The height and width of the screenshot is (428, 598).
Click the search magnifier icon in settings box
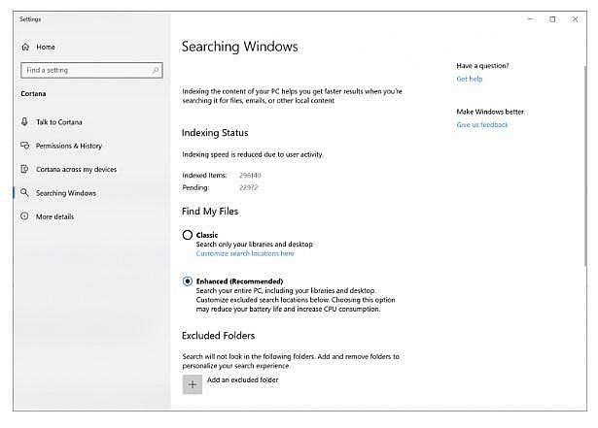point(156,70)
